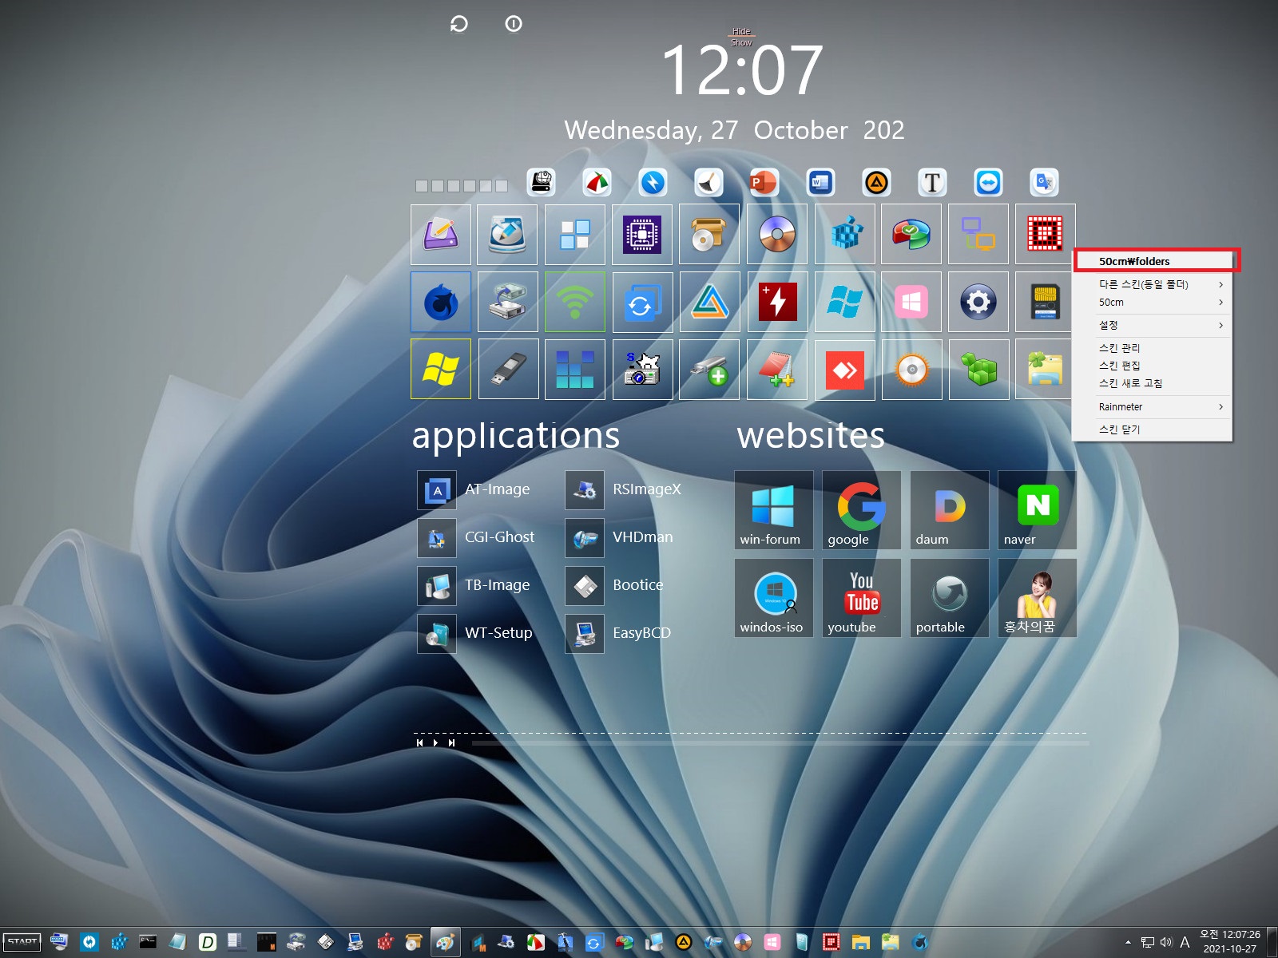The height and width of the screenshot is (958, 1278).
Task: Play music with the play button
Action: (x=435, y=742)
